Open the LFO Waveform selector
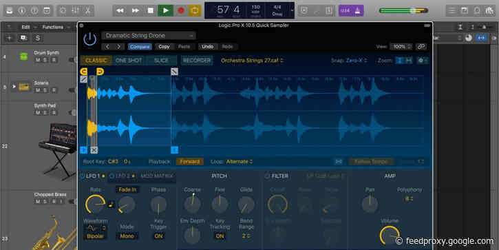The width and height of the screenshot is (499, 250). [x=95, y=229]
